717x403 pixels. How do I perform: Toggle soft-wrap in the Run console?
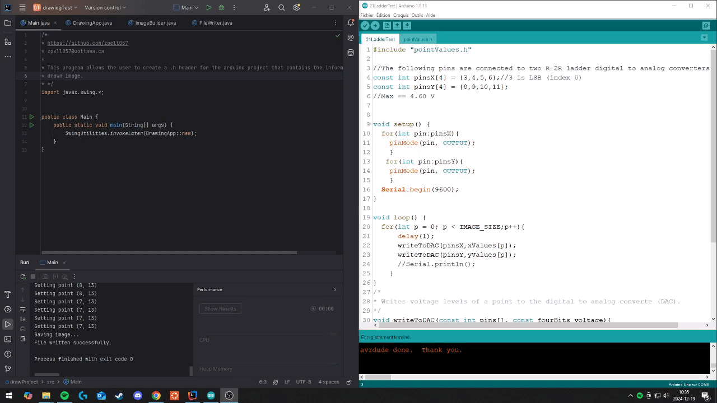point(23,310)
